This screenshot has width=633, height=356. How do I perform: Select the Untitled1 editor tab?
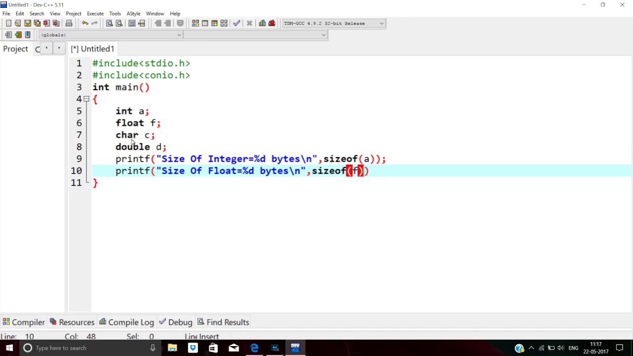tap(92, 48)
